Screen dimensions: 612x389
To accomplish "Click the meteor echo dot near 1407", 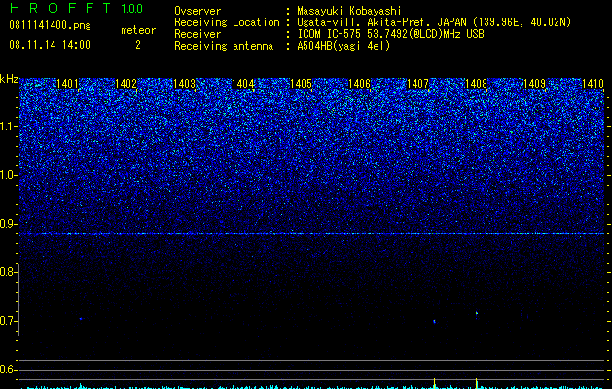I will coord(434,322).
